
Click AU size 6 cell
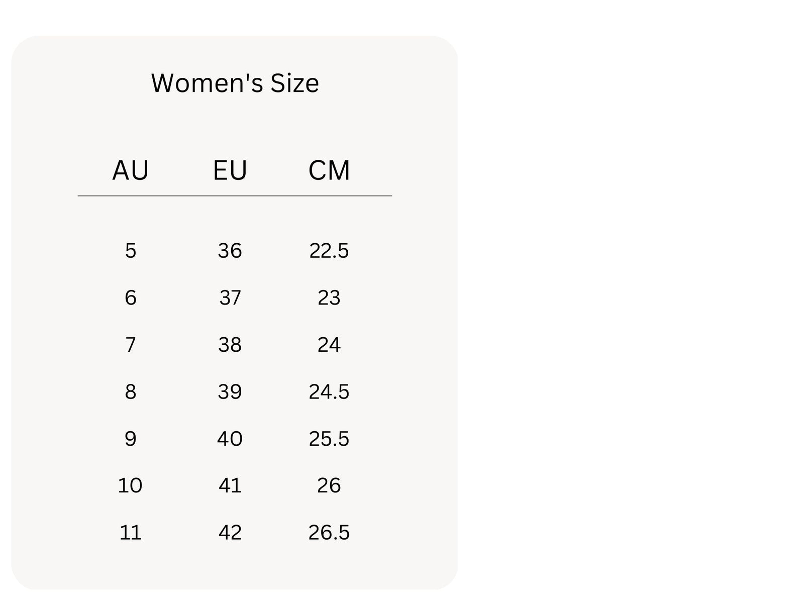coord(130,298)
